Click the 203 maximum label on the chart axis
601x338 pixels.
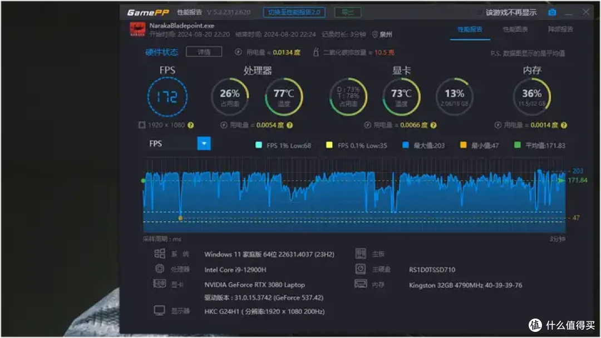click(578, 171)
